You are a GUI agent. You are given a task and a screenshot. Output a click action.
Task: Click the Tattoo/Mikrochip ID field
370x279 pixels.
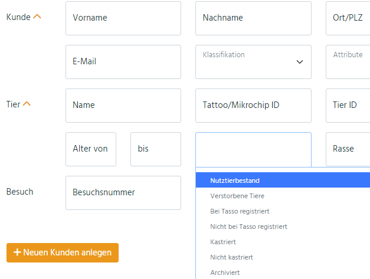pos(253,106)
